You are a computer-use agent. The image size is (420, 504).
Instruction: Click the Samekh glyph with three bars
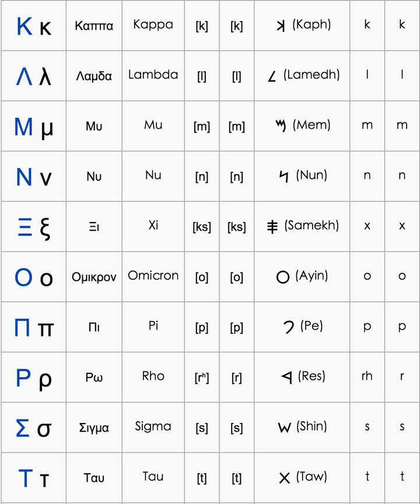point(272,227)
